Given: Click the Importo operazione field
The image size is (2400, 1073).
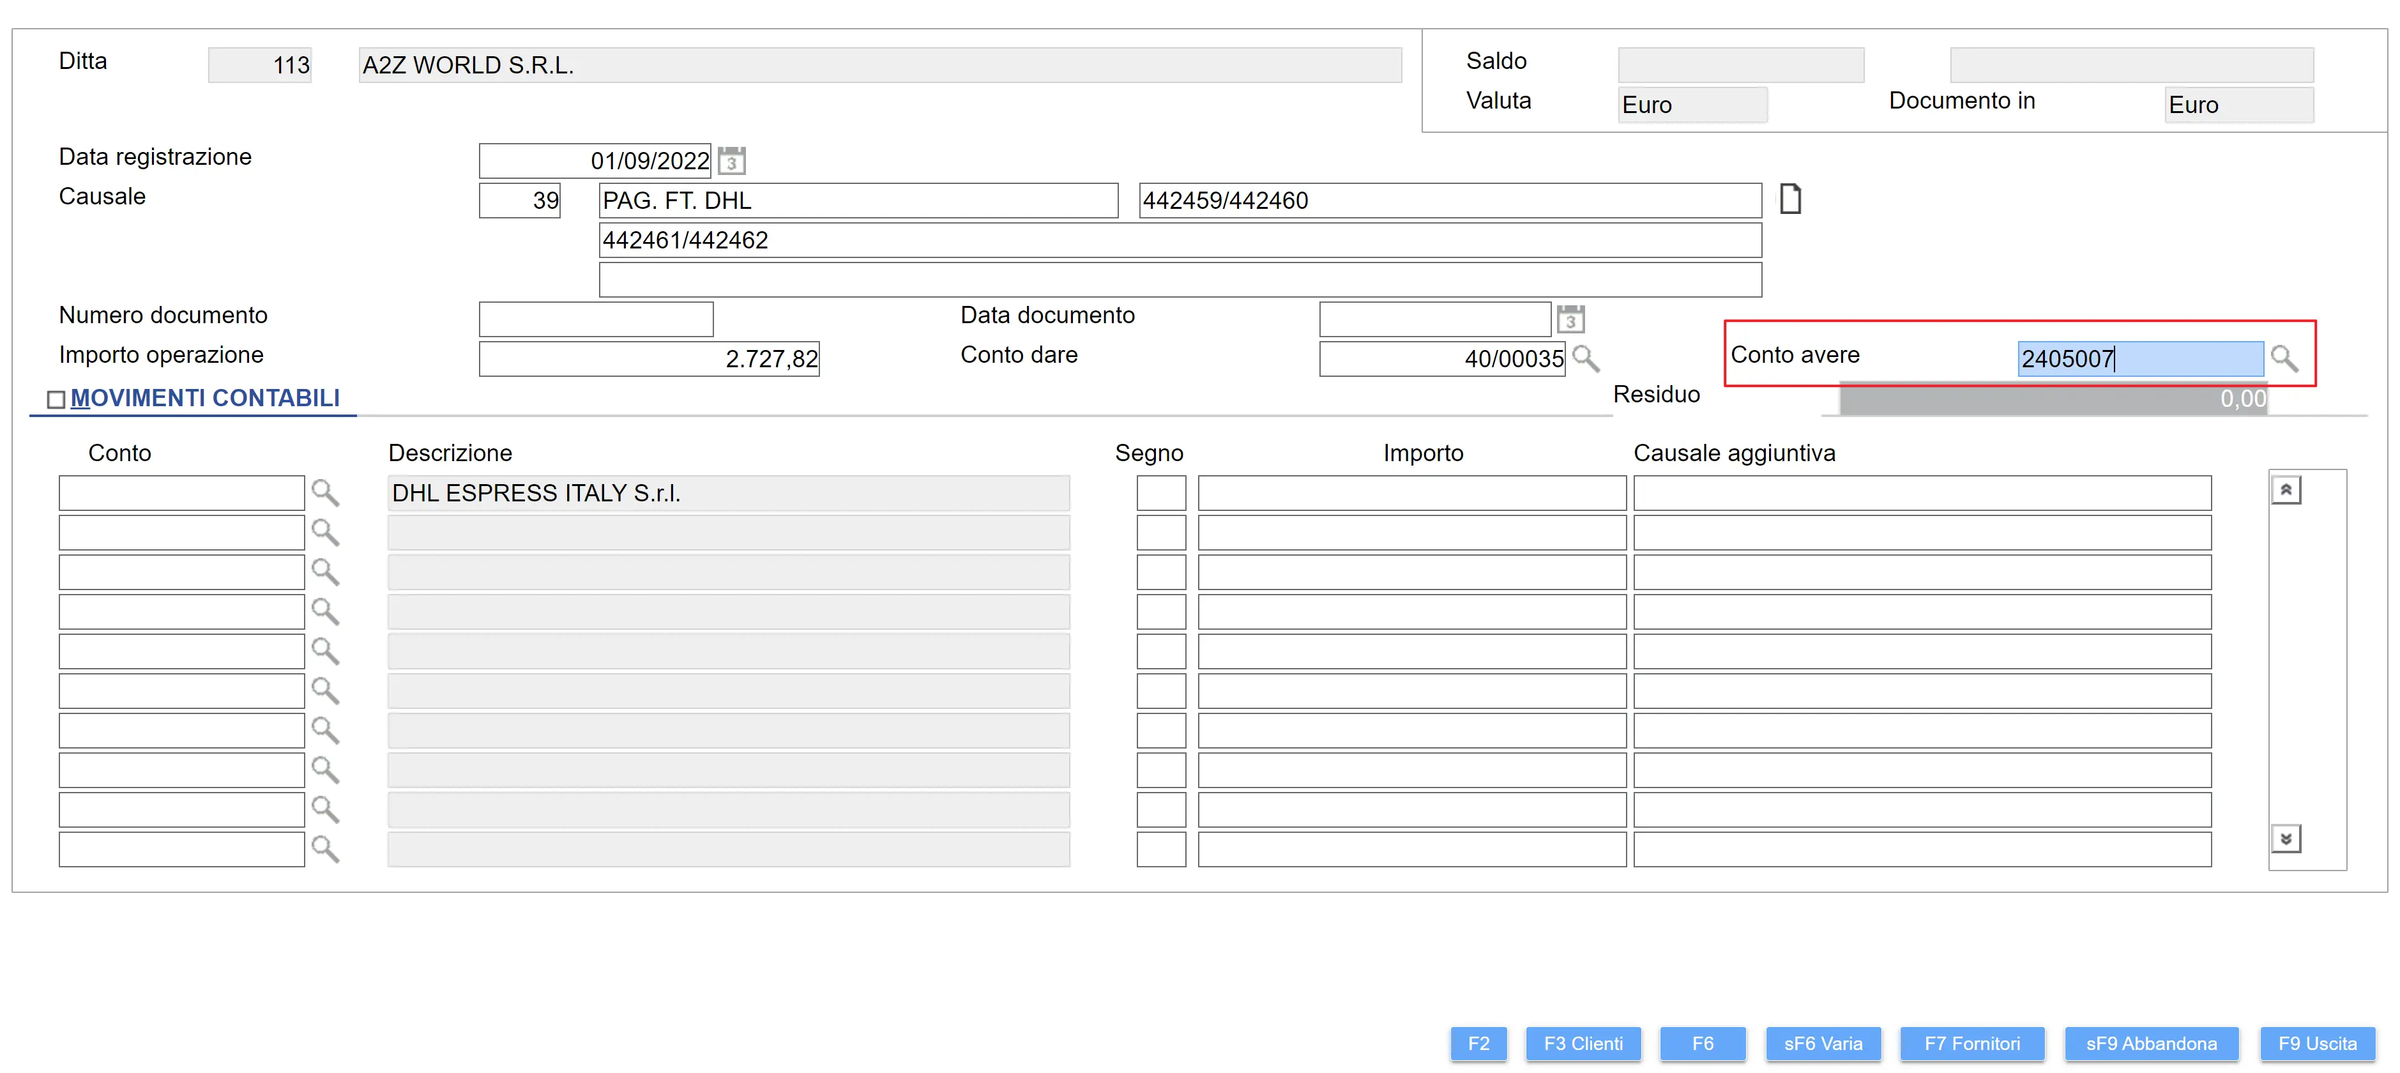Looking at the screenshot, I should (648, 358).
